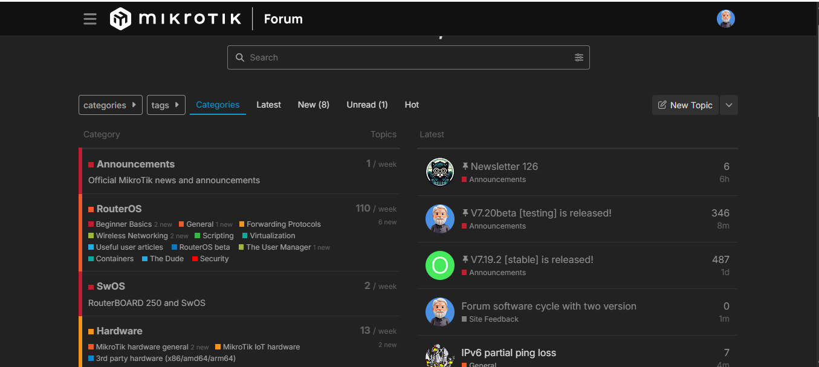The width and height of the screenshot is (819, 367).
Task: Click the red Announcements category color square
Action: [x=91, y=164]
